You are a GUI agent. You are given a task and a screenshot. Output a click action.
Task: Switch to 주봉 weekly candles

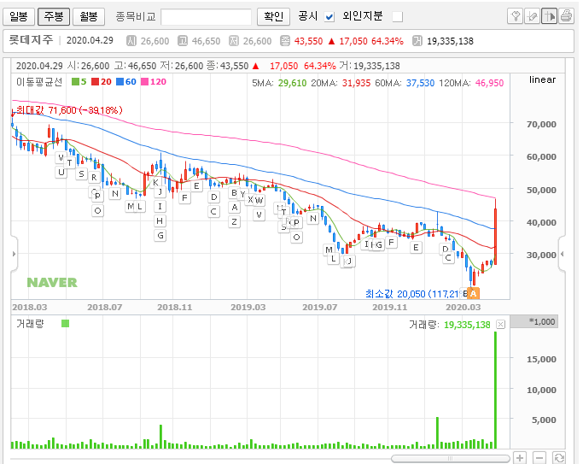54,16
